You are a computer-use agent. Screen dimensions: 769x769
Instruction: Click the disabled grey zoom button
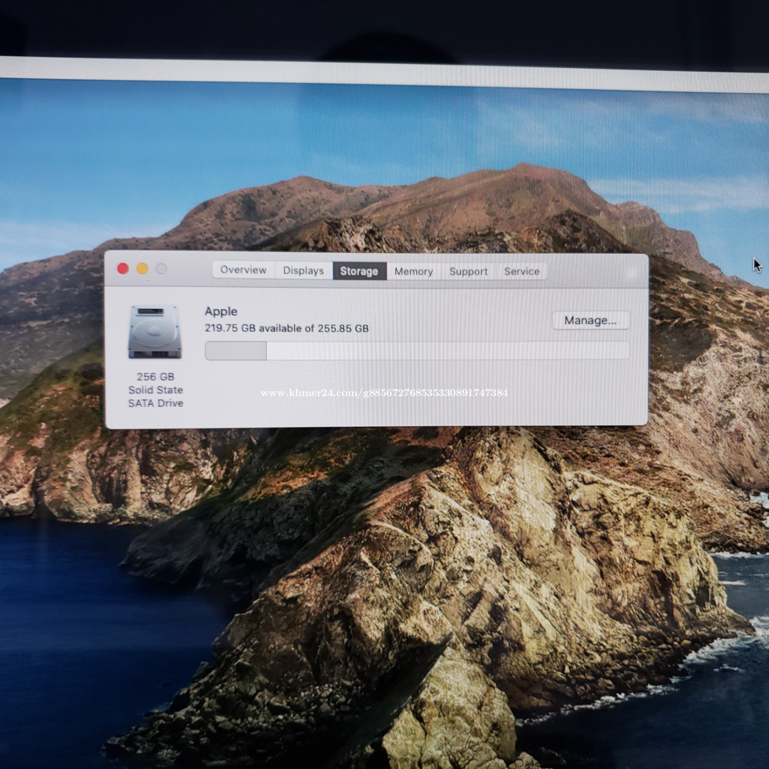(x=161, y=269)
